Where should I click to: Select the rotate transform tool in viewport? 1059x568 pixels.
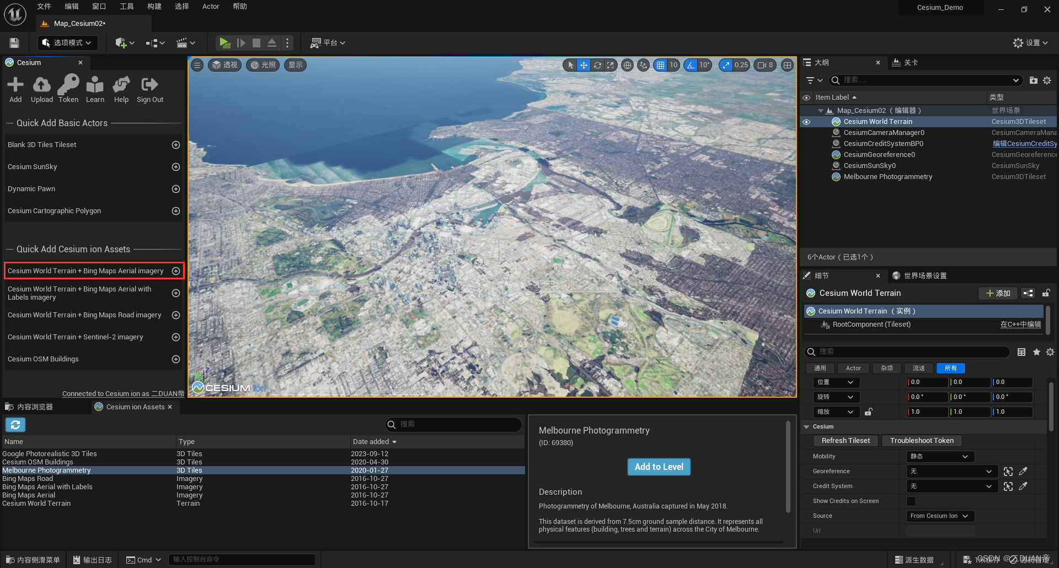click(597, 65)
